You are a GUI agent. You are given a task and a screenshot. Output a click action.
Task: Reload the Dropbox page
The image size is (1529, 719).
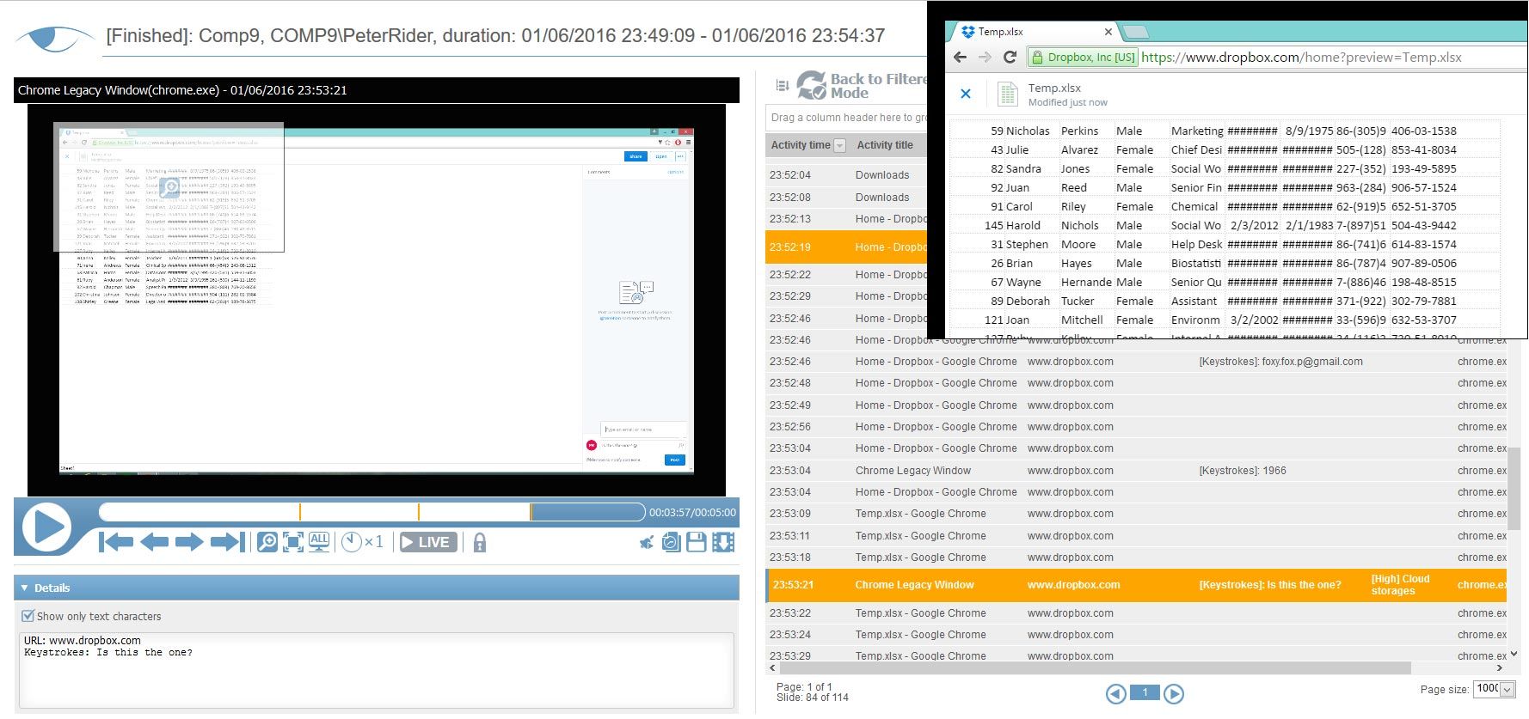coord(1010,58)
